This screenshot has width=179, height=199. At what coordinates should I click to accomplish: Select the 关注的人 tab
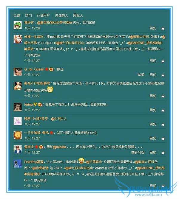point(61,15)
